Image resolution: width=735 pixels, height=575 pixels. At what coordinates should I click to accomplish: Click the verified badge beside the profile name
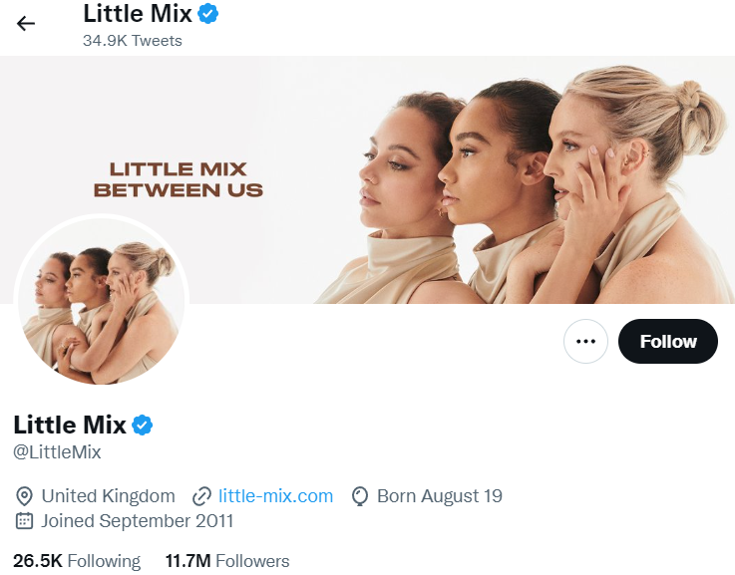[143, 426]
